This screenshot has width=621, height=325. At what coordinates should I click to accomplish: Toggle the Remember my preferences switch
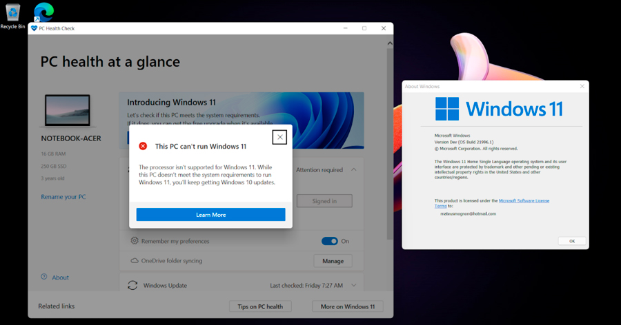click(x=330, y=241)
